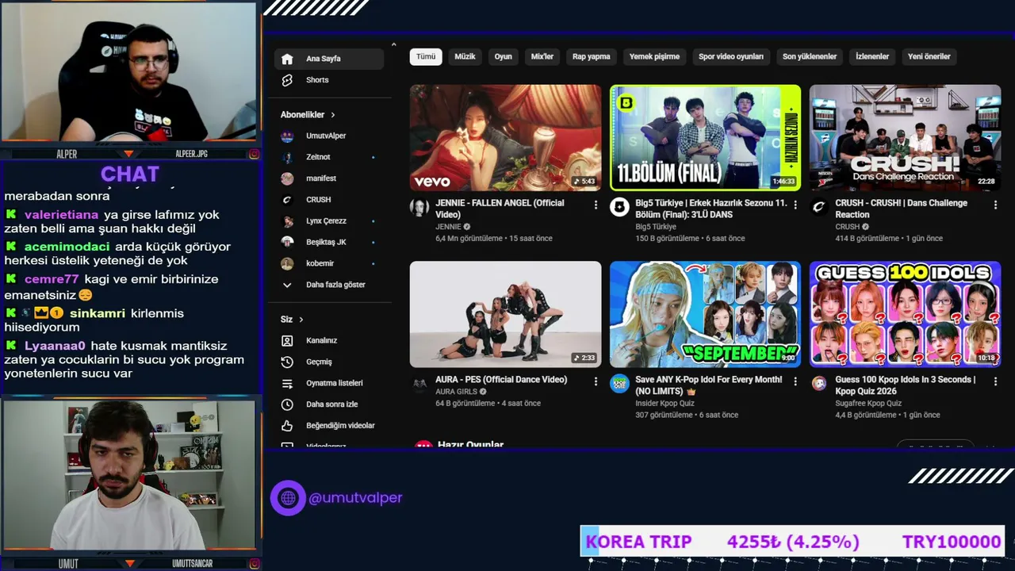Open the Lynx Çerezz subscription avatar
The image size is (1015, 571).
287,221
